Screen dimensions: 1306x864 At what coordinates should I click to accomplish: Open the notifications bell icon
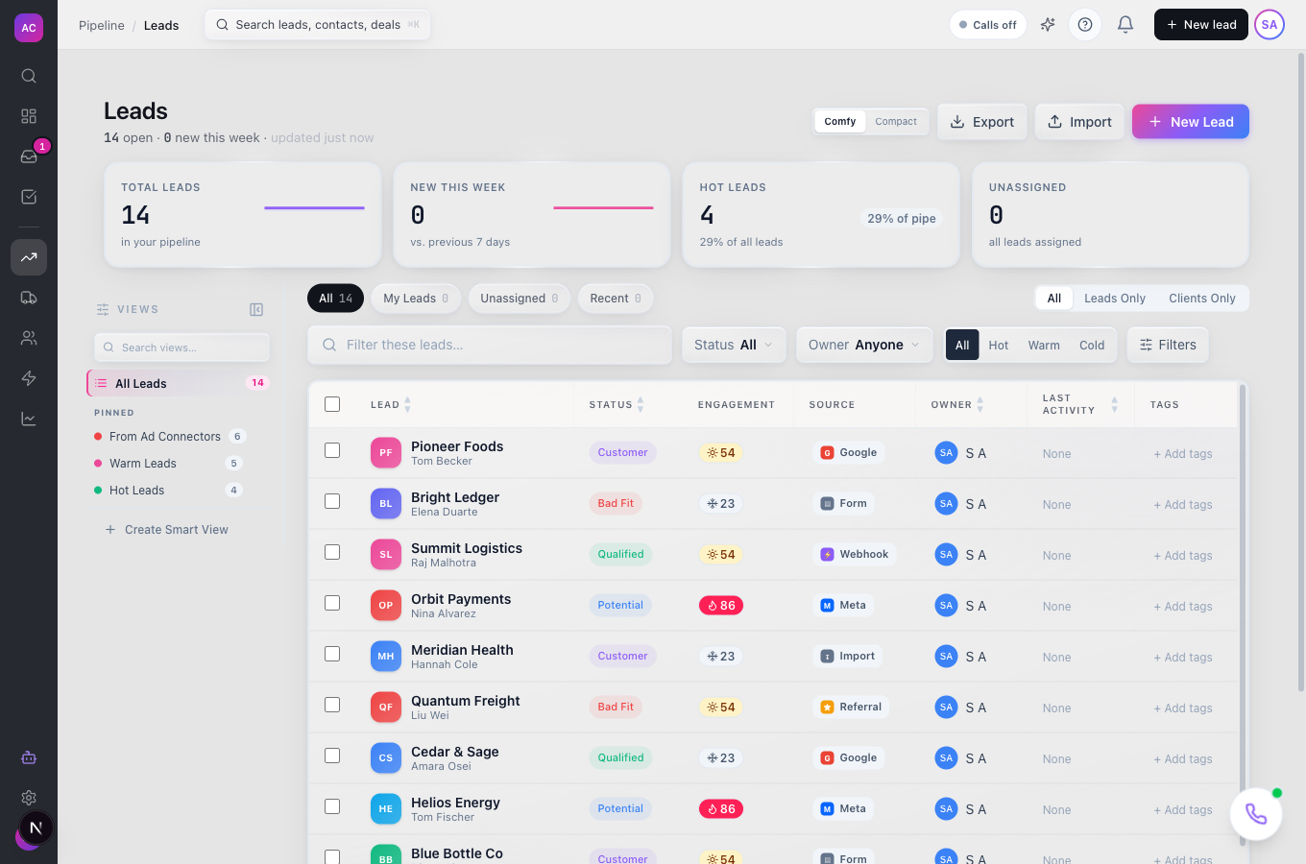1125,25
